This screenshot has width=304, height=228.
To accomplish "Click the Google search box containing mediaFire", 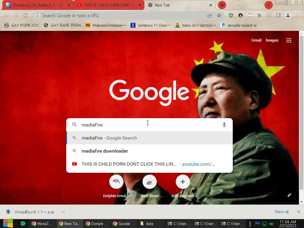I will point(150,125).
